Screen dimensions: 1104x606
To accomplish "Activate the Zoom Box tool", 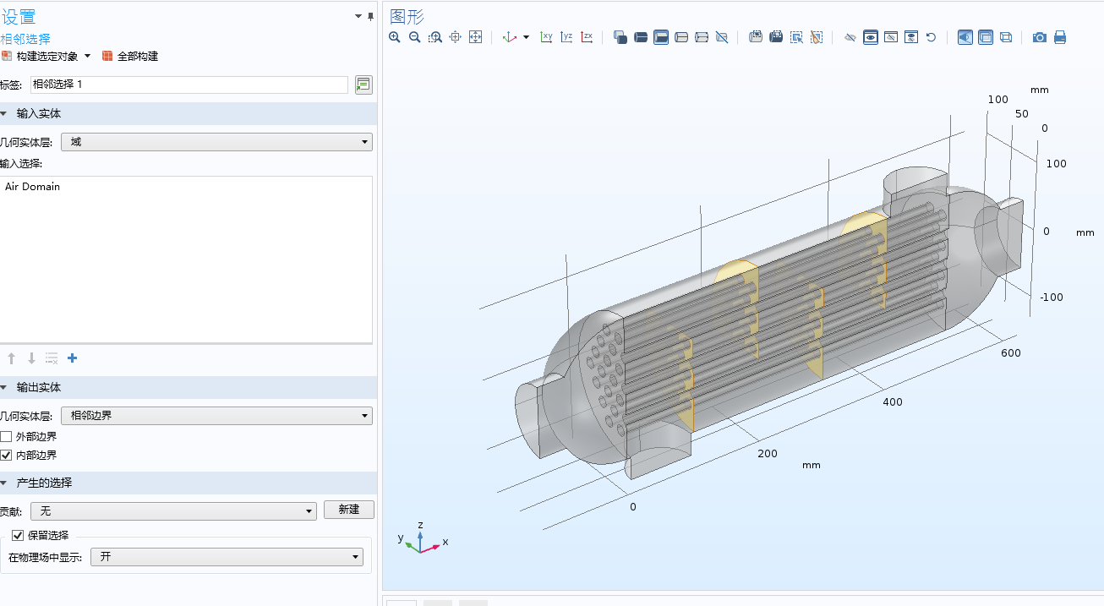I will click(435, 37).
